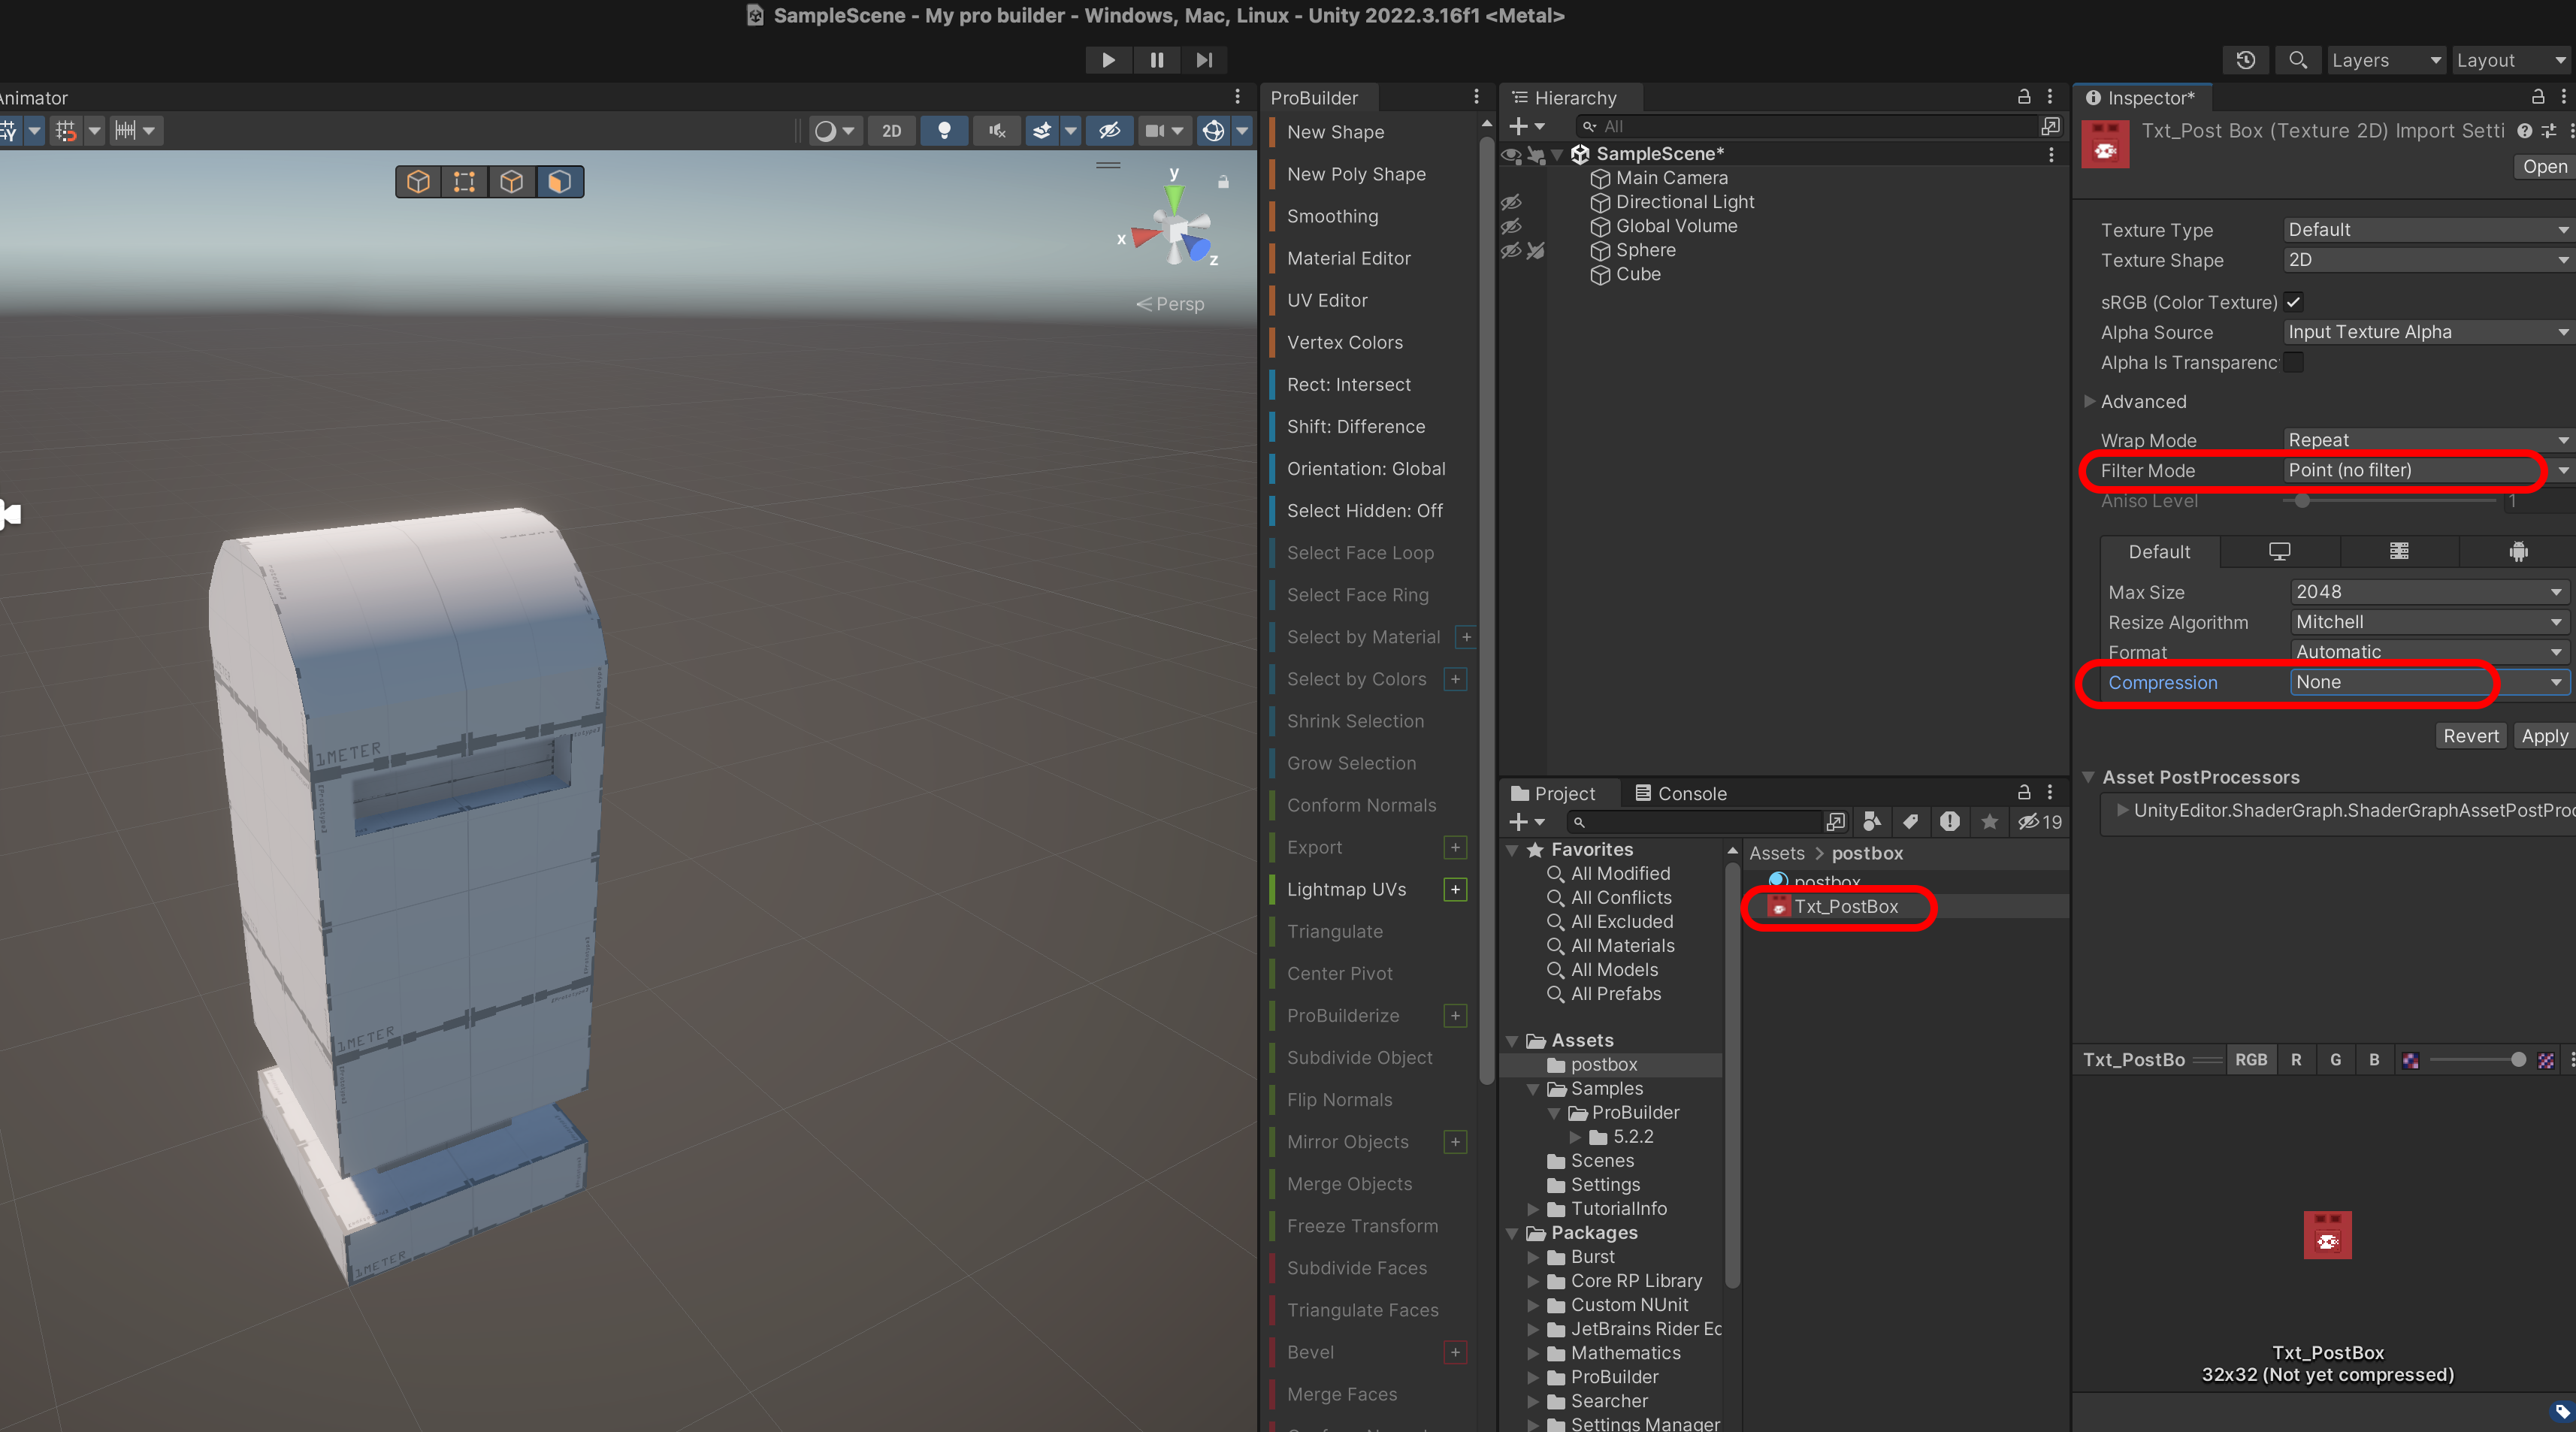This screenshot has height=1432, width=2576.
Task: Select ProBuilder vertex selection mode icon
Action: (464, 181)
